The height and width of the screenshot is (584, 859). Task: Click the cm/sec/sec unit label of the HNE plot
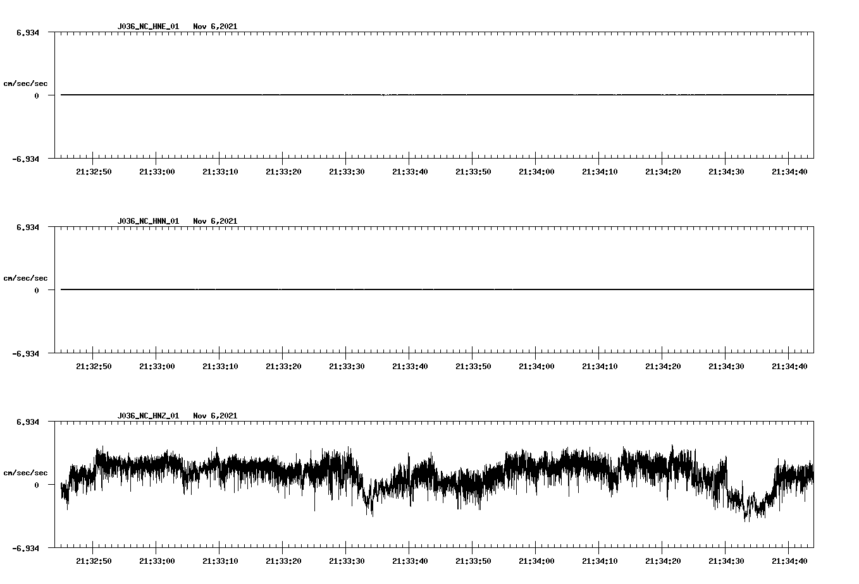(25, 83)
